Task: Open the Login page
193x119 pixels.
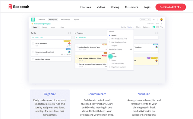Action: [147, 7]
